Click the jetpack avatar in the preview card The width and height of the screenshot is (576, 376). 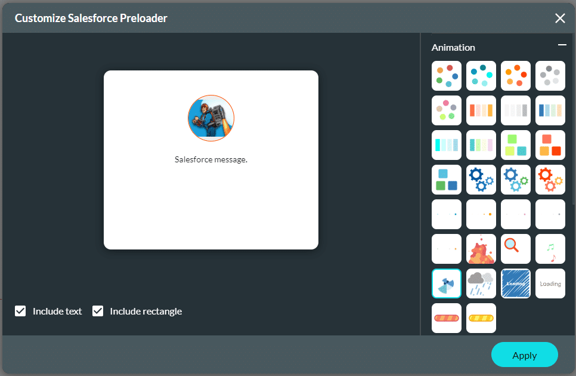coord(211,118)
